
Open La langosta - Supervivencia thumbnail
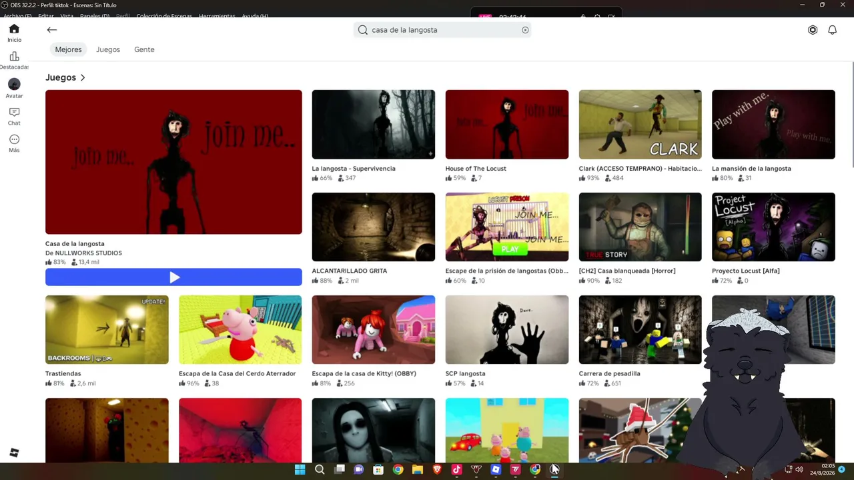374,125
